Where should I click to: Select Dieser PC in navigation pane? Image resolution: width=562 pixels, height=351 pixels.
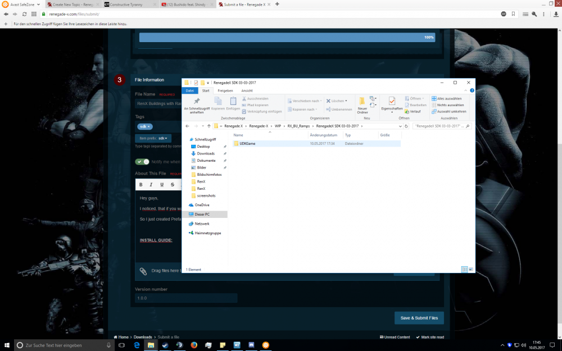[205, 214]
